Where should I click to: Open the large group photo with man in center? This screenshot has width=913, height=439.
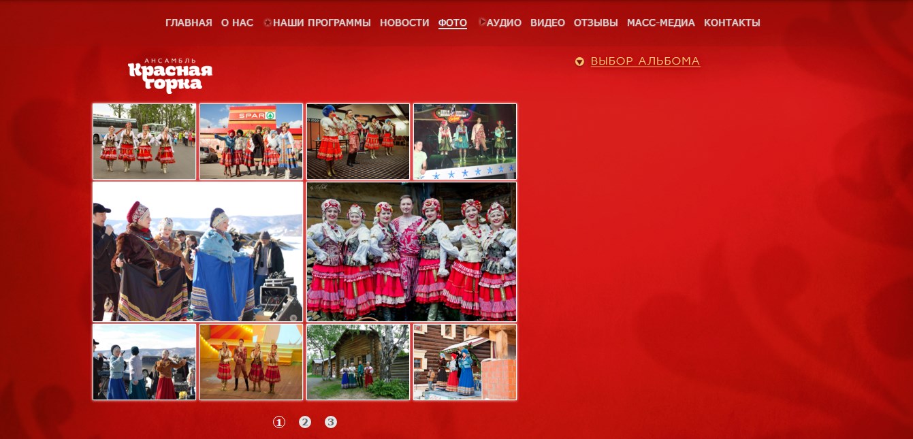(411, 252)
